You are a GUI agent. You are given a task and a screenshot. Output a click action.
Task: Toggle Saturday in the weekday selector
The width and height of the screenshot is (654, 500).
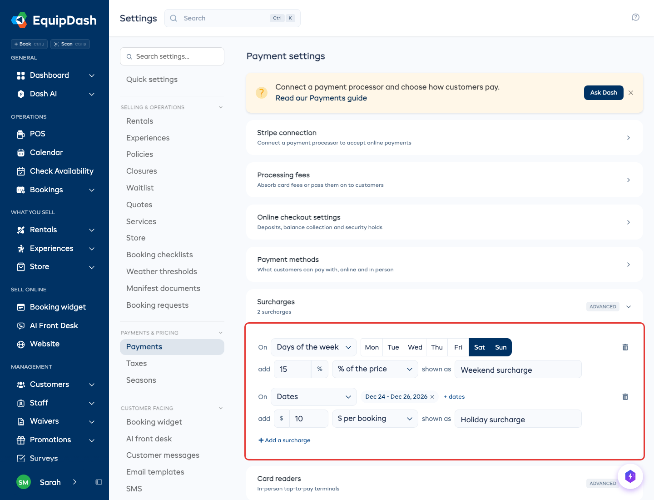[x=480, y=347]
